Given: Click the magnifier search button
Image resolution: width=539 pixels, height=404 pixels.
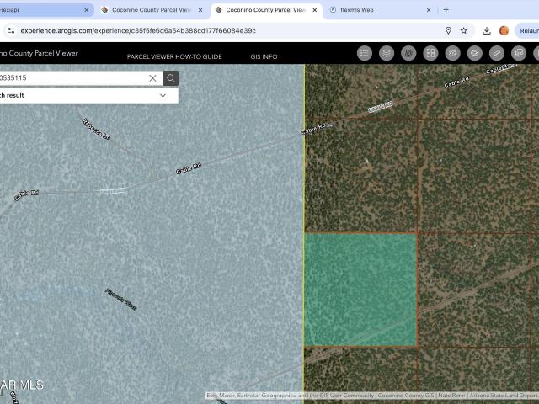Looking at the screenshot, I should [171, 78].
